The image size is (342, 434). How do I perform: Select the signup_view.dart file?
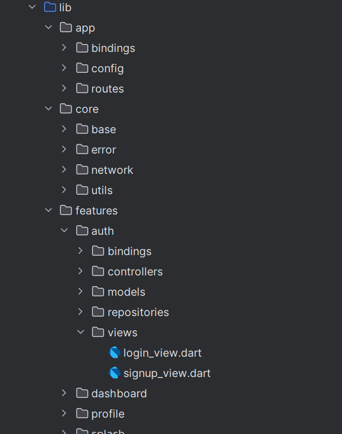[x=167, y=374]
